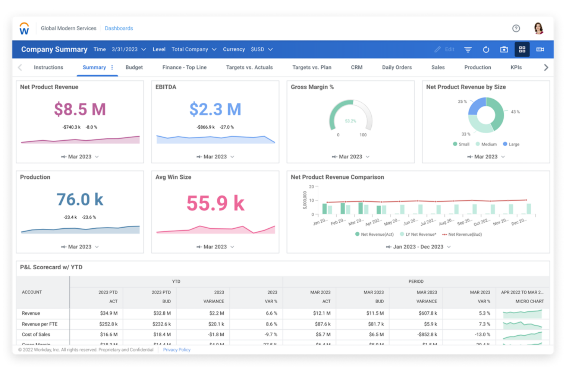566x377 pixels.
Task: Toggle Net Revenue(Act) legend in the comparison chart
Action: pos(374,234)
